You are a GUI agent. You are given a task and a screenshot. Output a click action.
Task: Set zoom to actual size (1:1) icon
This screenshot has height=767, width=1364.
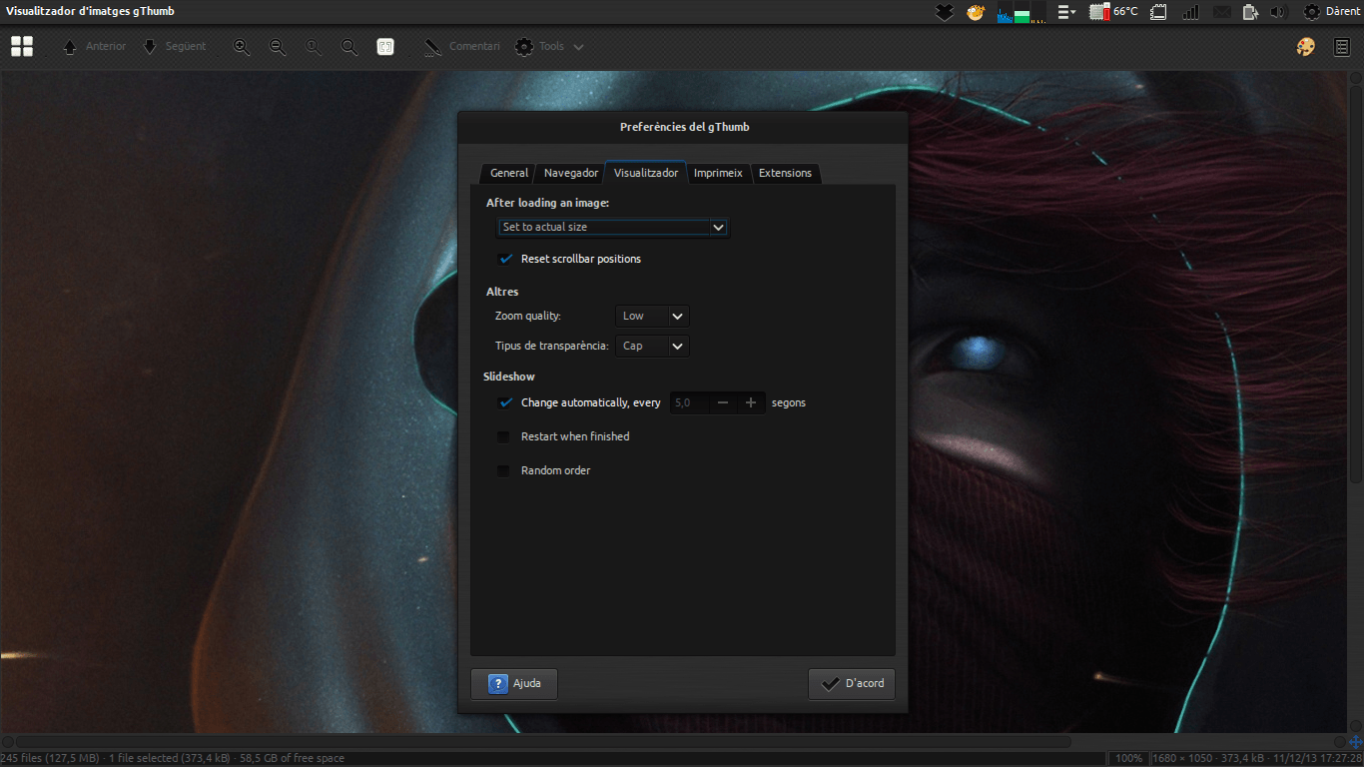[x=314, y=47]
